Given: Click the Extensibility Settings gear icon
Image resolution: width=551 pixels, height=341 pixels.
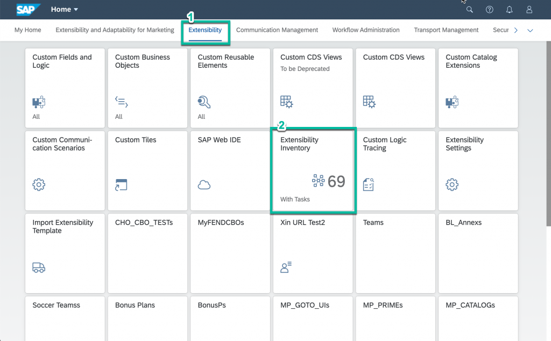Looking at the screenshot, I should [x=452, y=184].
